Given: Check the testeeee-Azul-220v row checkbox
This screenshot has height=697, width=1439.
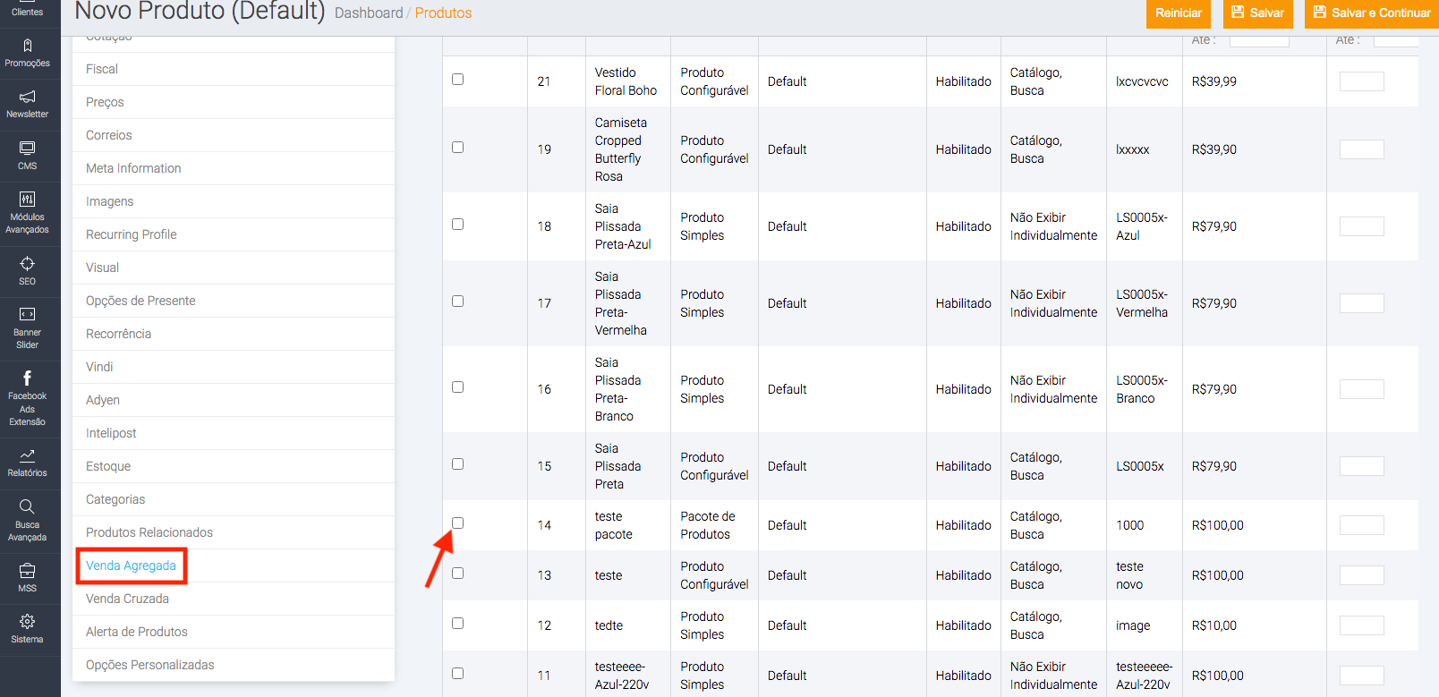Looking at the screenshot, I should tap(457, 674).
